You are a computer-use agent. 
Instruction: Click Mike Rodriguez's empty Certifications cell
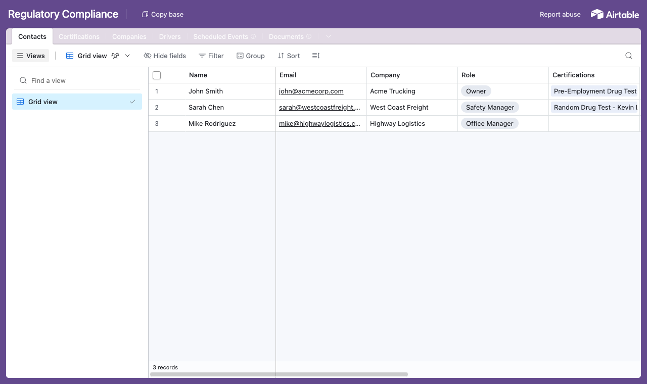[x=594, y=124]
